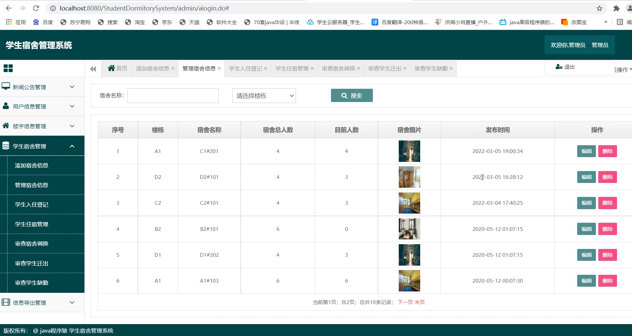The width and height of the screenshot is (632, 336).
Task: Open browser extensions puzzle icon
Action: pyautogui.click(x=616, y=9)
